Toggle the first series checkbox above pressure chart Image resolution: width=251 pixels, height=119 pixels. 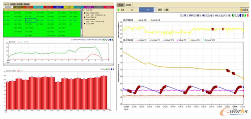181,15
